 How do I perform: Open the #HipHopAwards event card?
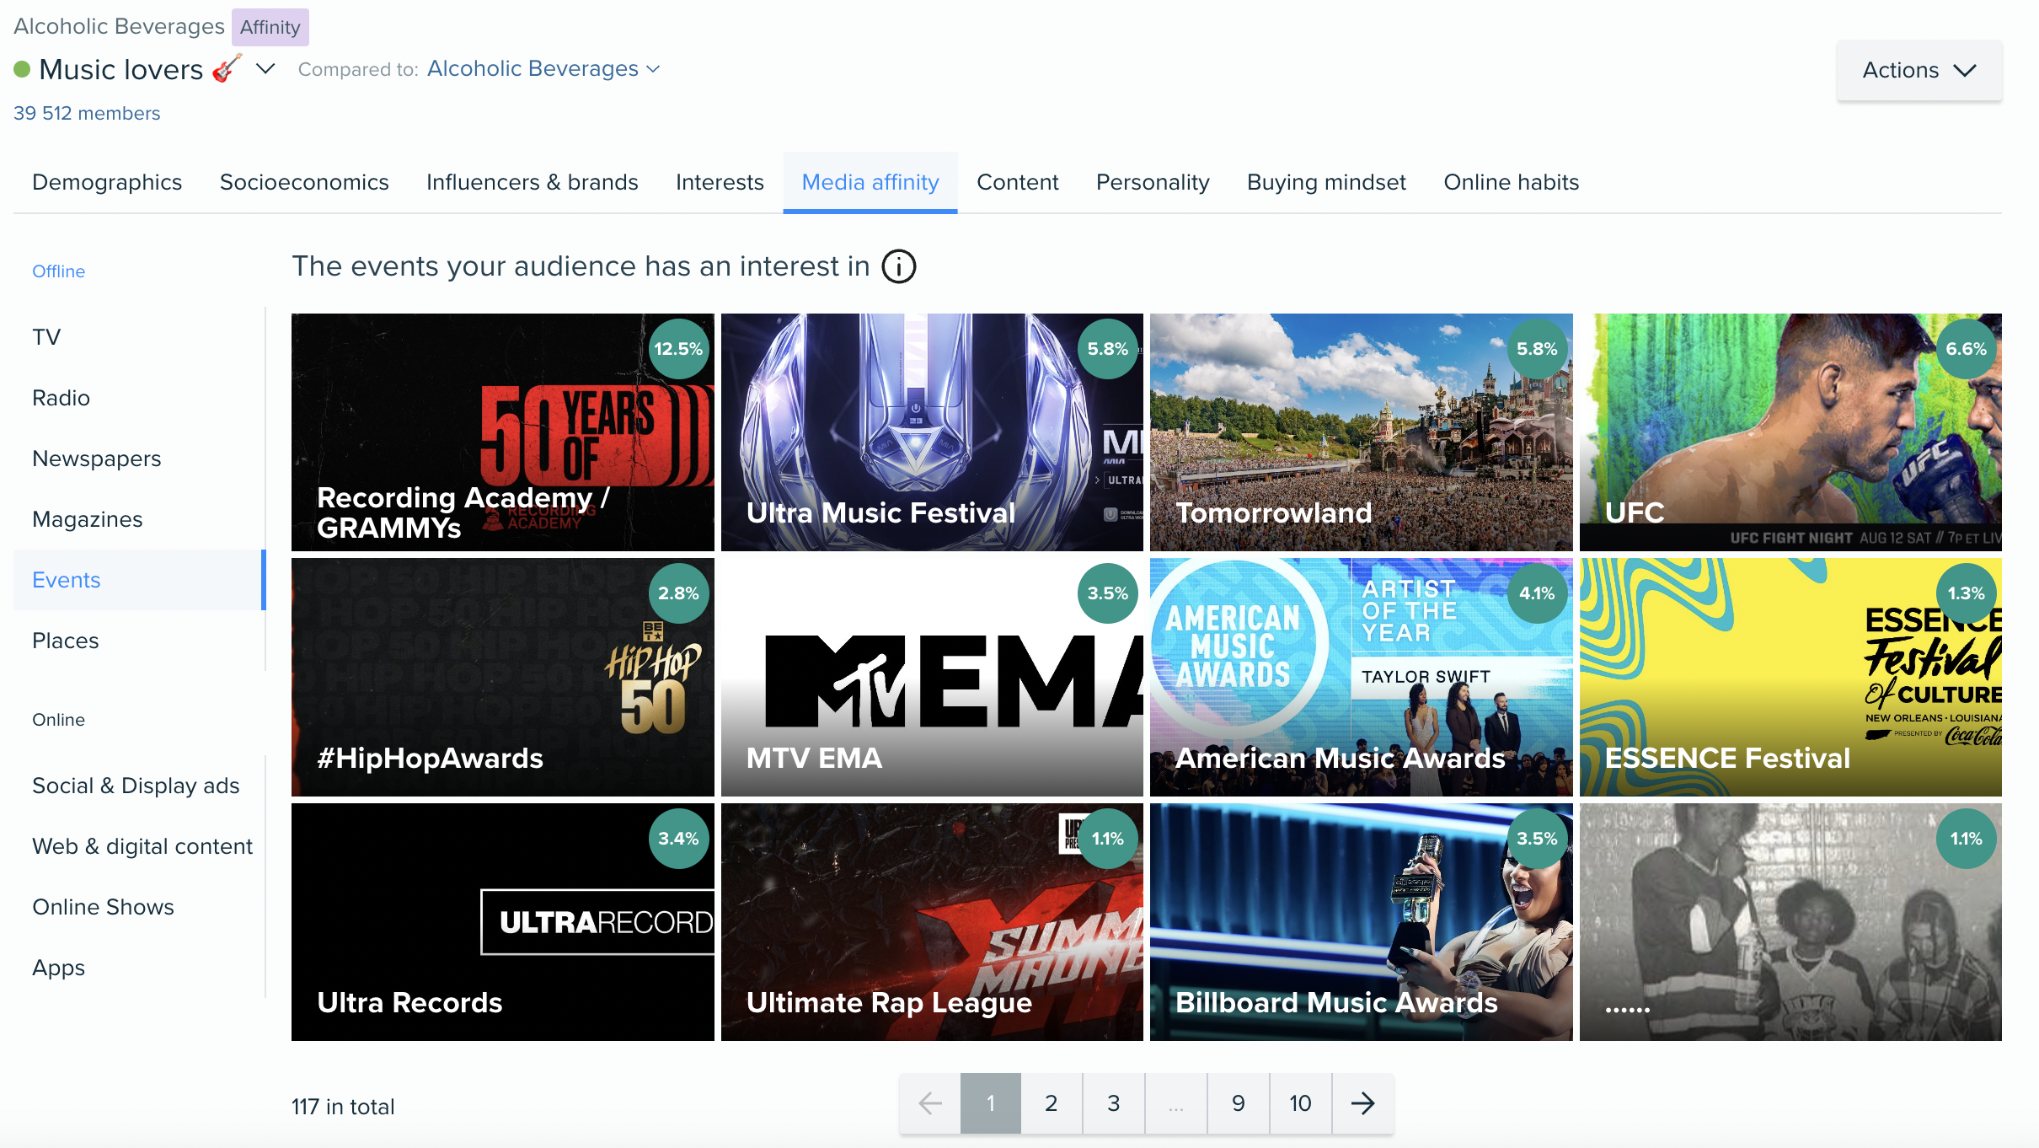[502, 677]
